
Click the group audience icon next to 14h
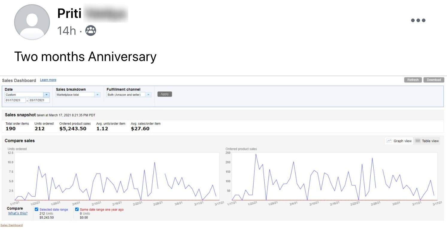click(91, 31)
